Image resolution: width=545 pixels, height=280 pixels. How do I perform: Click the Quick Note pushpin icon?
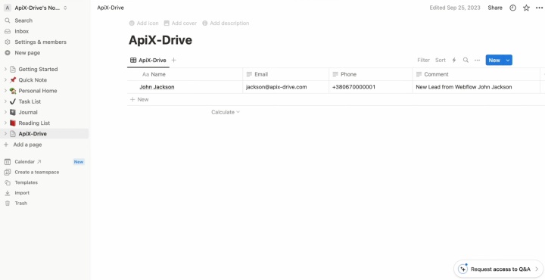click(x=13, y=80)
